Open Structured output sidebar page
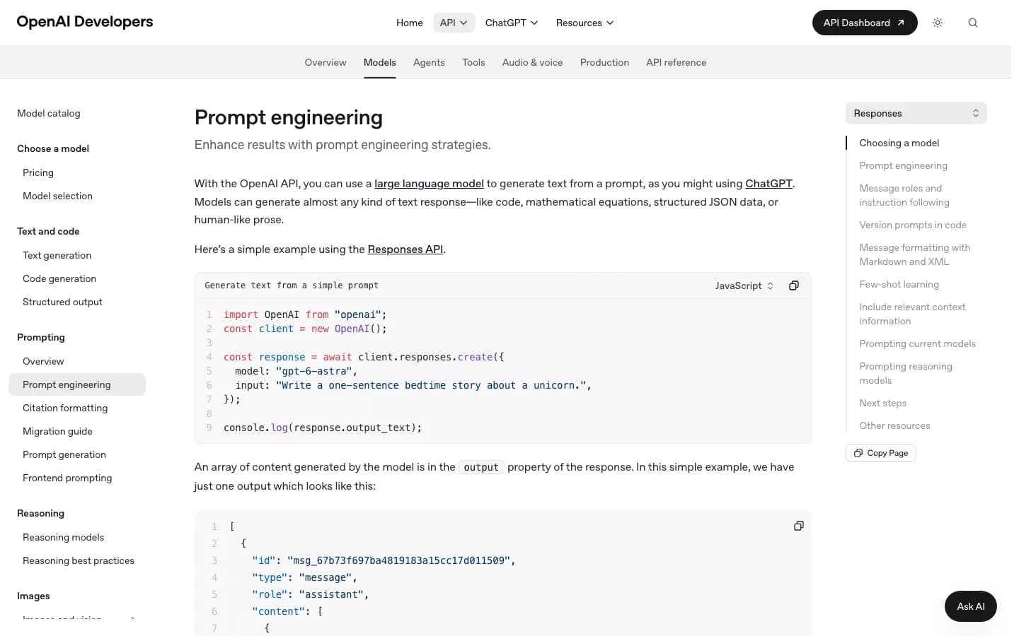The height and width of the screenshot is (636, 1019). tap(63, 302)
